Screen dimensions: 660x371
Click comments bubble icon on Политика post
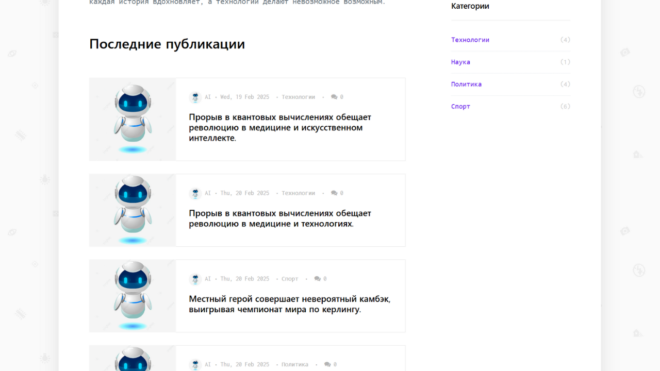[x=327, y=364]
